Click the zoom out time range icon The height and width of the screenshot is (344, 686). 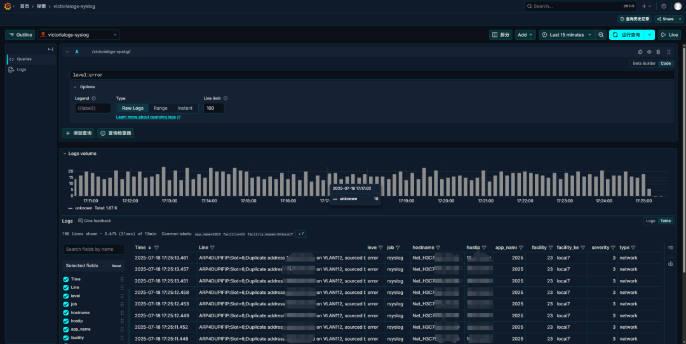[601, 35]
